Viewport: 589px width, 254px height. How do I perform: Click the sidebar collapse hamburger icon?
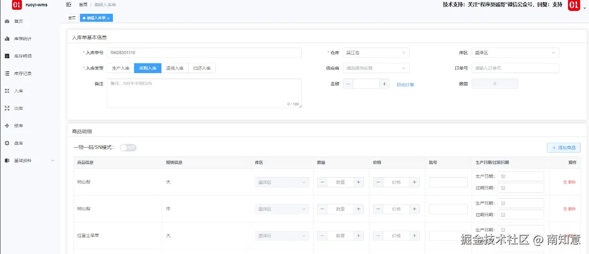tap(68, 5)
